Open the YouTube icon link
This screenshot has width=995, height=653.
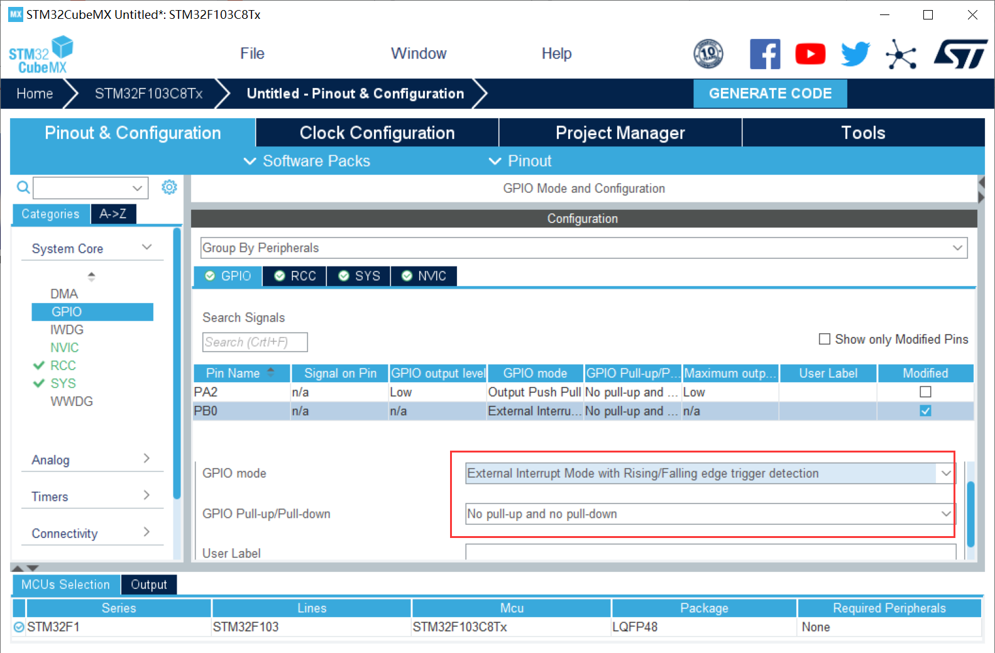click(x=810, y=54)
